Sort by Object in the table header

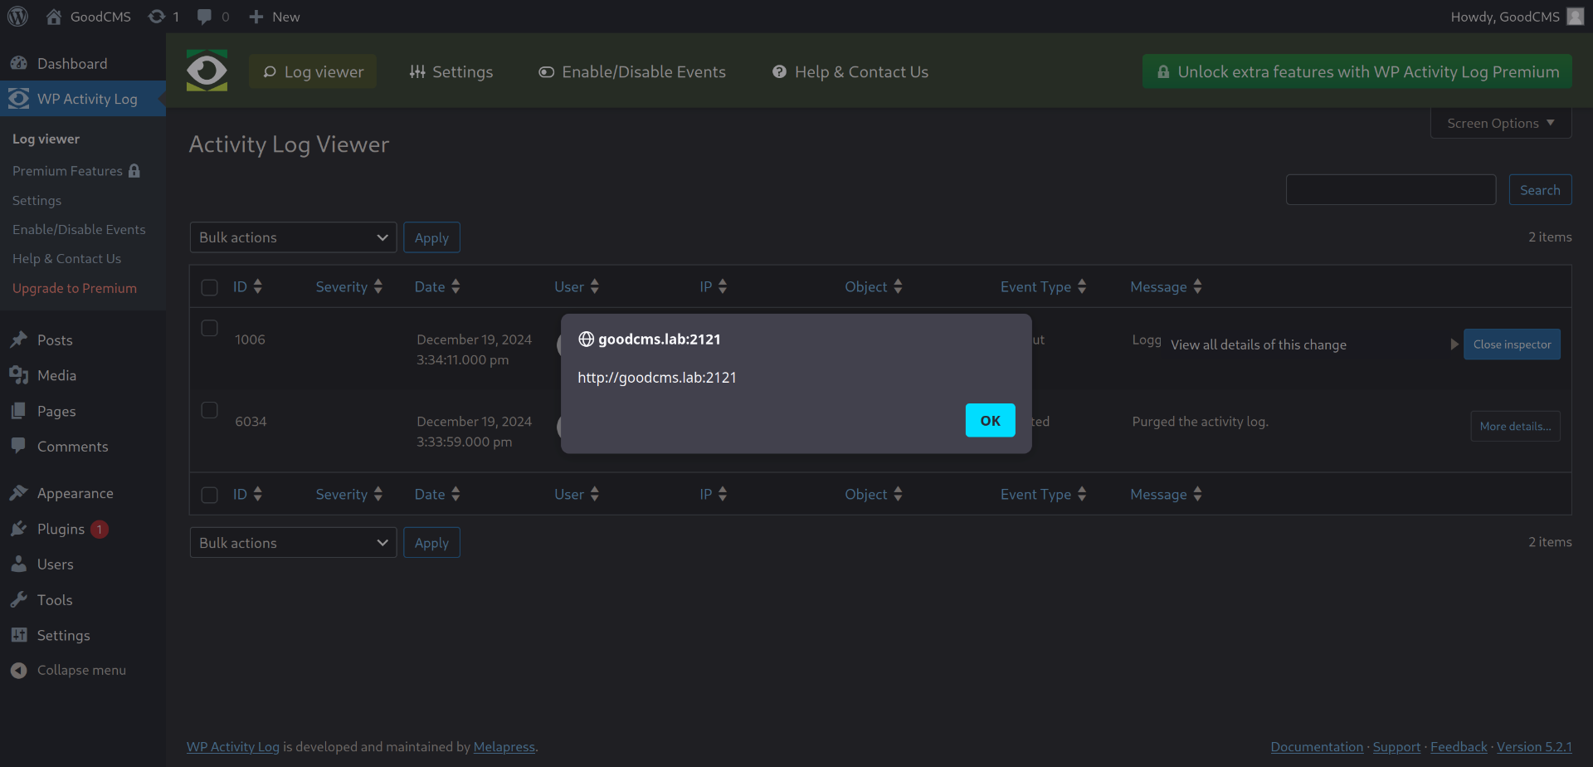point(874,286)
